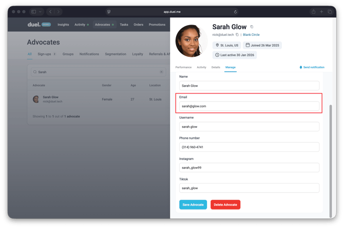Copy Sarah Glow name with copy icon
This screenshot has height=228, width=344.
click(x=252, y=27)
